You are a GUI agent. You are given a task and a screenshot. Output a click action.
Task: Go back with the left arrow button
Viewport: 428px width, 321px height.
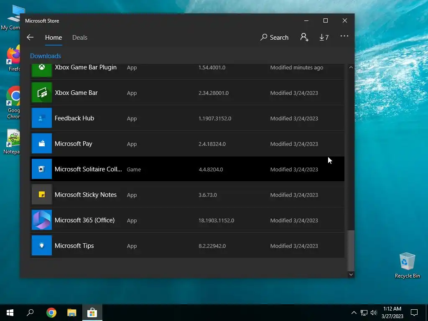click(30, 37)
